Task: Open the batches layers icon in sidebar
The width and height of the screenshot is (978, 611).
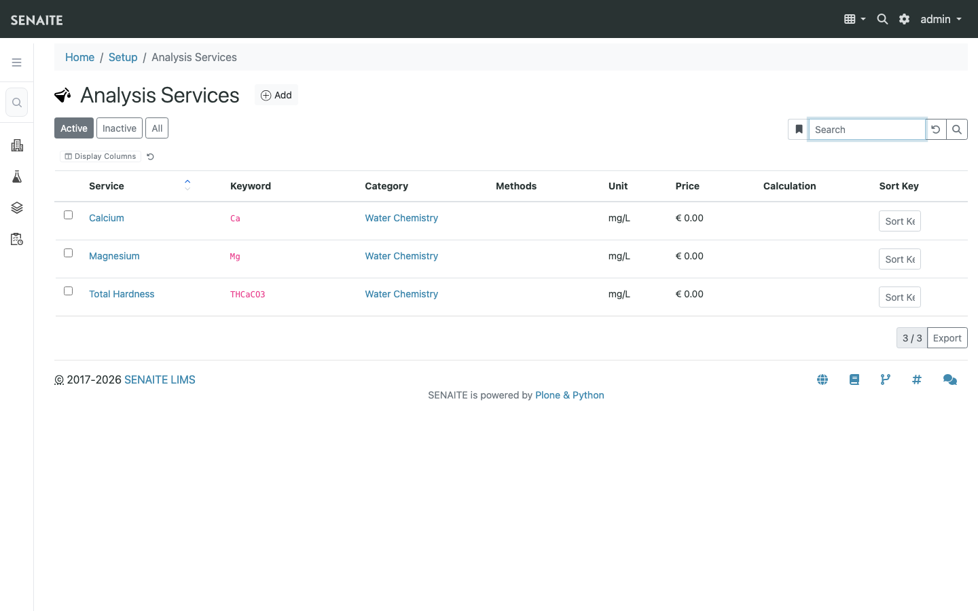Action: point(17,208)
